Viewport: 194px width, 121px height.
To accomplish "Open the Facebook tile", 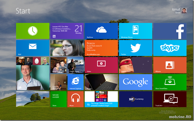I will click(170, 31).
